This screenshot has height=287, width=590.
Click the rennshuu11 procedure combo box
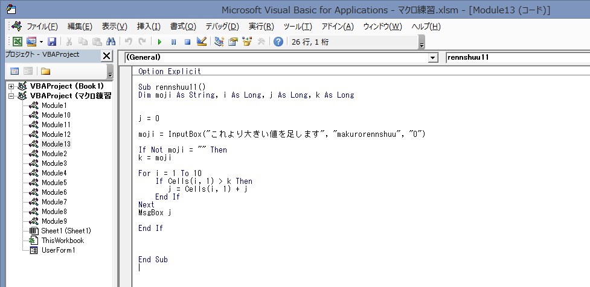(518, 57)
